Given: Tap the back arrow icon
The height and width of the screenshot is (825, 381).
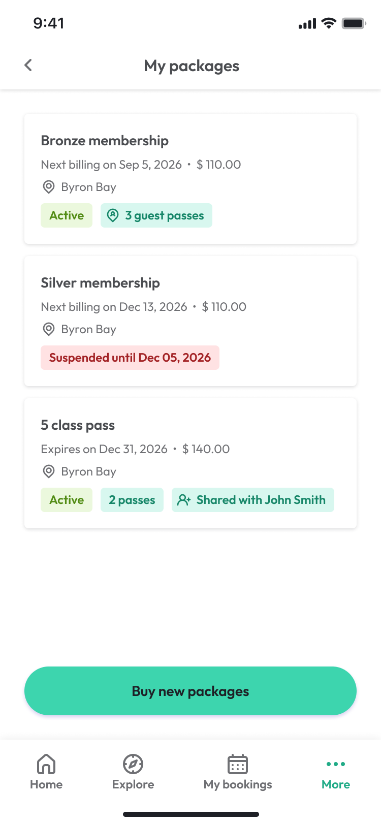Looking at the screenshot, I should click(x=28, y=65).
